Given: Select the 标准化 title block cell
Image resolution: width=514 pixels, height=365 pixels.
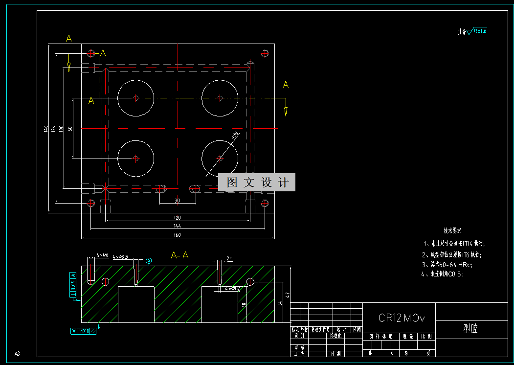Looking at the screenshot, I should coord(336,336).
